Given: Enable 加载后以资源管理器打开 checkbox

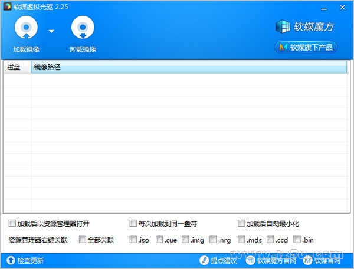Looking at the screenshot, I should click(12, 224).
